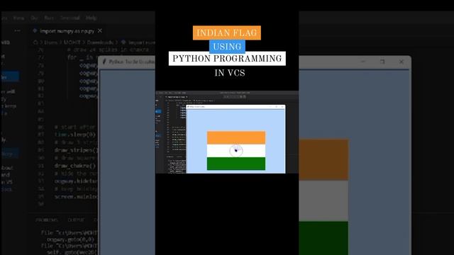This screenshot has height=255, width=454.
Task: Open the View menu in the VS Code menu bar
Action: point(18,18)
